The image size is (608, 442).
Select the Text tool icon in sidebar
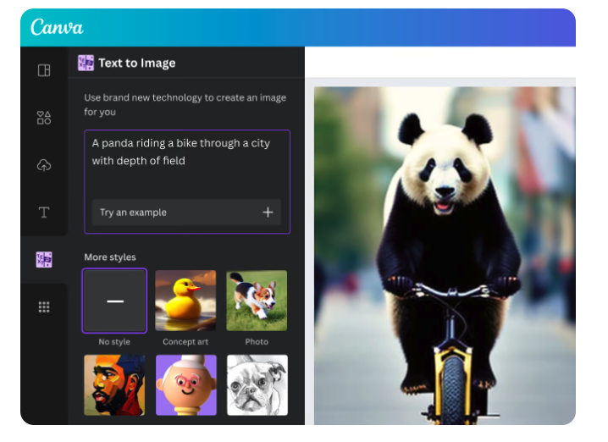click(x=44, y=213)
